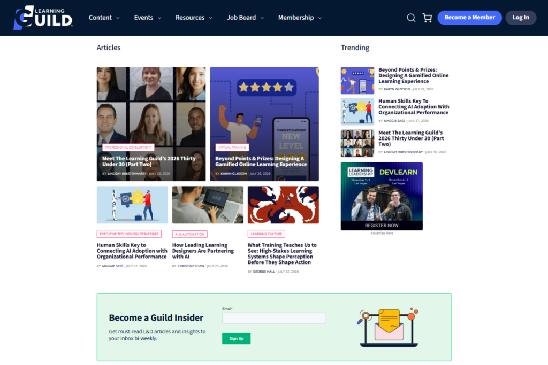Open How Leading Learning Designers article headline
Image resolution: width=548 pixels, height=365 pixels.
click(x=203, y=251)
